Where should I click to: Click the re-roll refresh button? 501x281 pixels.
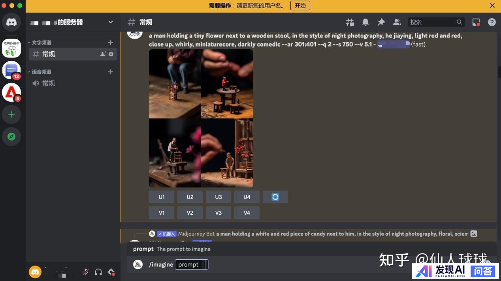(275, 197)
